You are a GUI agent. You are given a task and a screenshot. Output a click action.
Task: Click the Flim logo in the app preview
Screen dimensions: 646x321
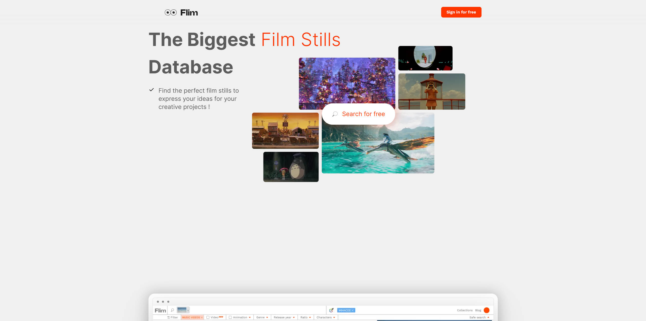(x=160, y=310)
